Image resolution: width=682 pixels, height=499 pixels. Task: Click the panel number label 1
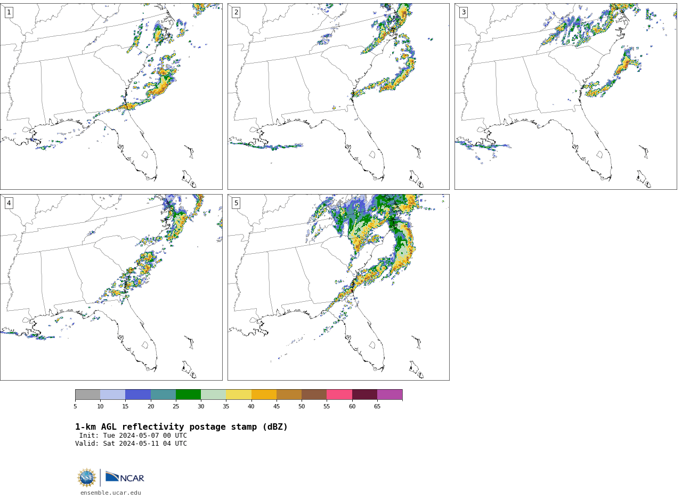coord(9,12)
